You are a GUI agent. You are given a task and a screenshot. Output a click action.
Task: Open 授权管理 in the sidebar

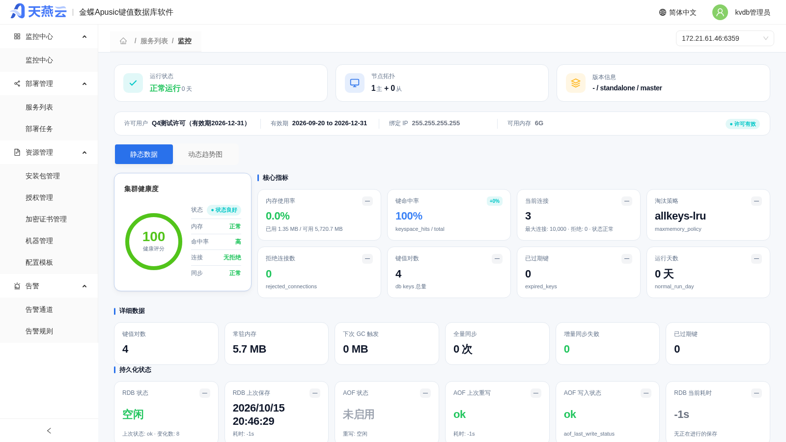point(49,197)
